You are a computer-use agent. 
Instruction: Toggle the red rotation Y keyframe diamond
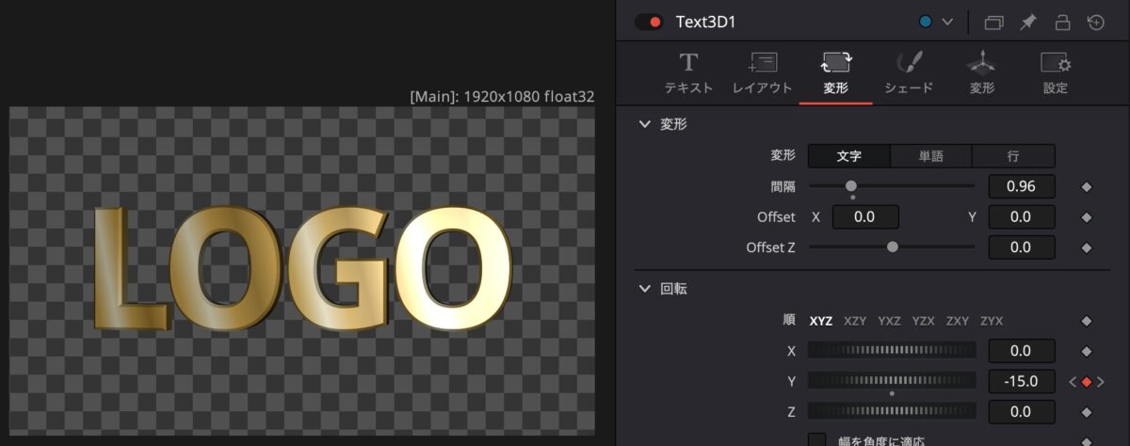coord(1086,382)
